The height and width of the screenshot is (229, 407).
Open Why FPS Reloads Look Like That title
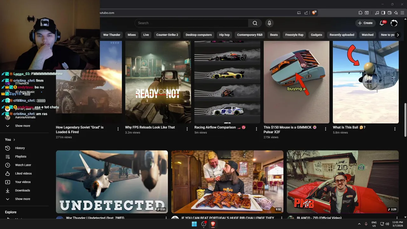(150, 127)
